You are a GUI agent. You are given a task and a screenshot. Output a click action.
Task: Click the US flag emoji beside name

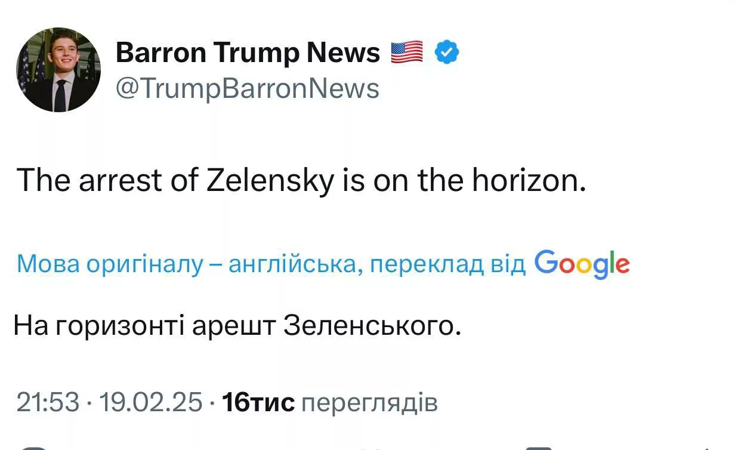pos(407,53)
